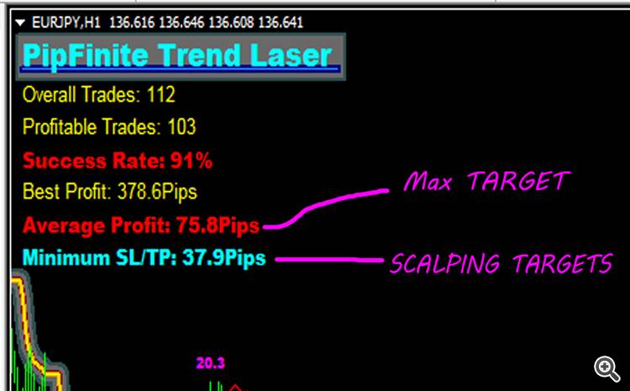The width and height of the screenshot is (630, 391).
Task: Click the Overall Trades: 112 line
Action: [99, 95]
